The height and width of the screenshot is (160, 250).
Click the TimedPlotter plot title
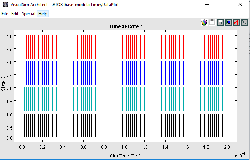click(125, 27)
